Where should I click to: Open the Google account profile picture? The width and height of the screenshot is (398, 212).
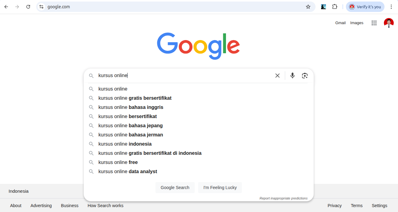[388, 23]
